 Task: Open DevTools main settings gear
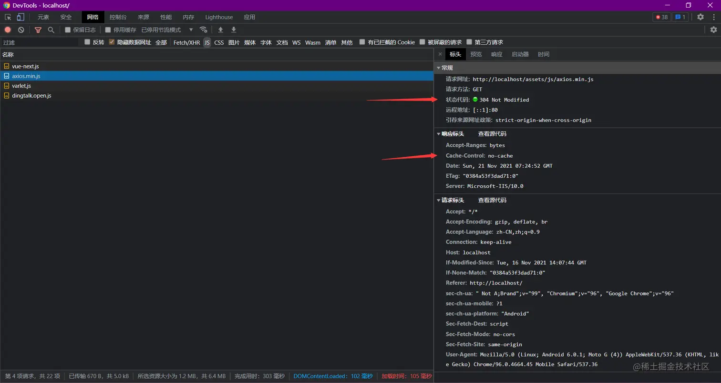point(700,17)
